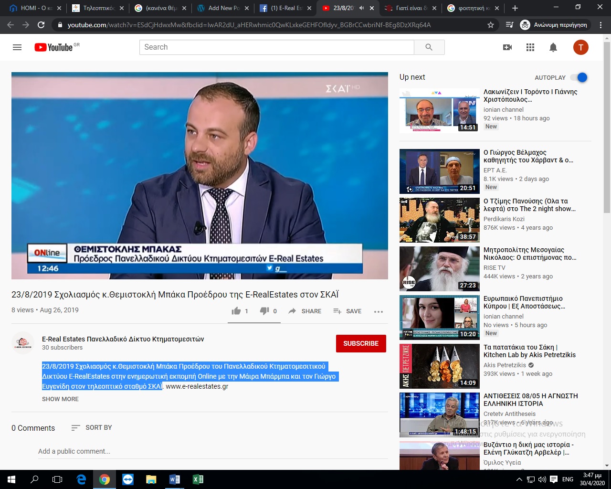The width and height of the screenshot is (611, 489).
Task: Open the Γιώργος Βέλμαχος video thumbnail
Action: point(440,171)
